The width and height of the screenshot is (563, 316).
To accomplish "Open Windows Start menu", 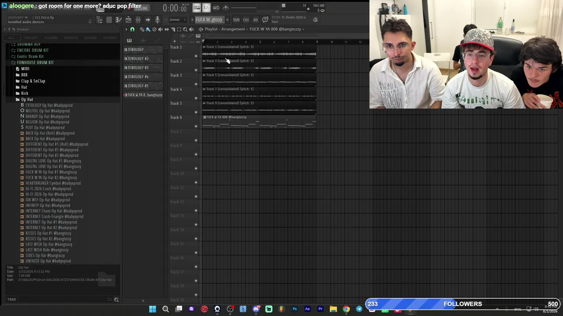I will (x=153, y=309).
